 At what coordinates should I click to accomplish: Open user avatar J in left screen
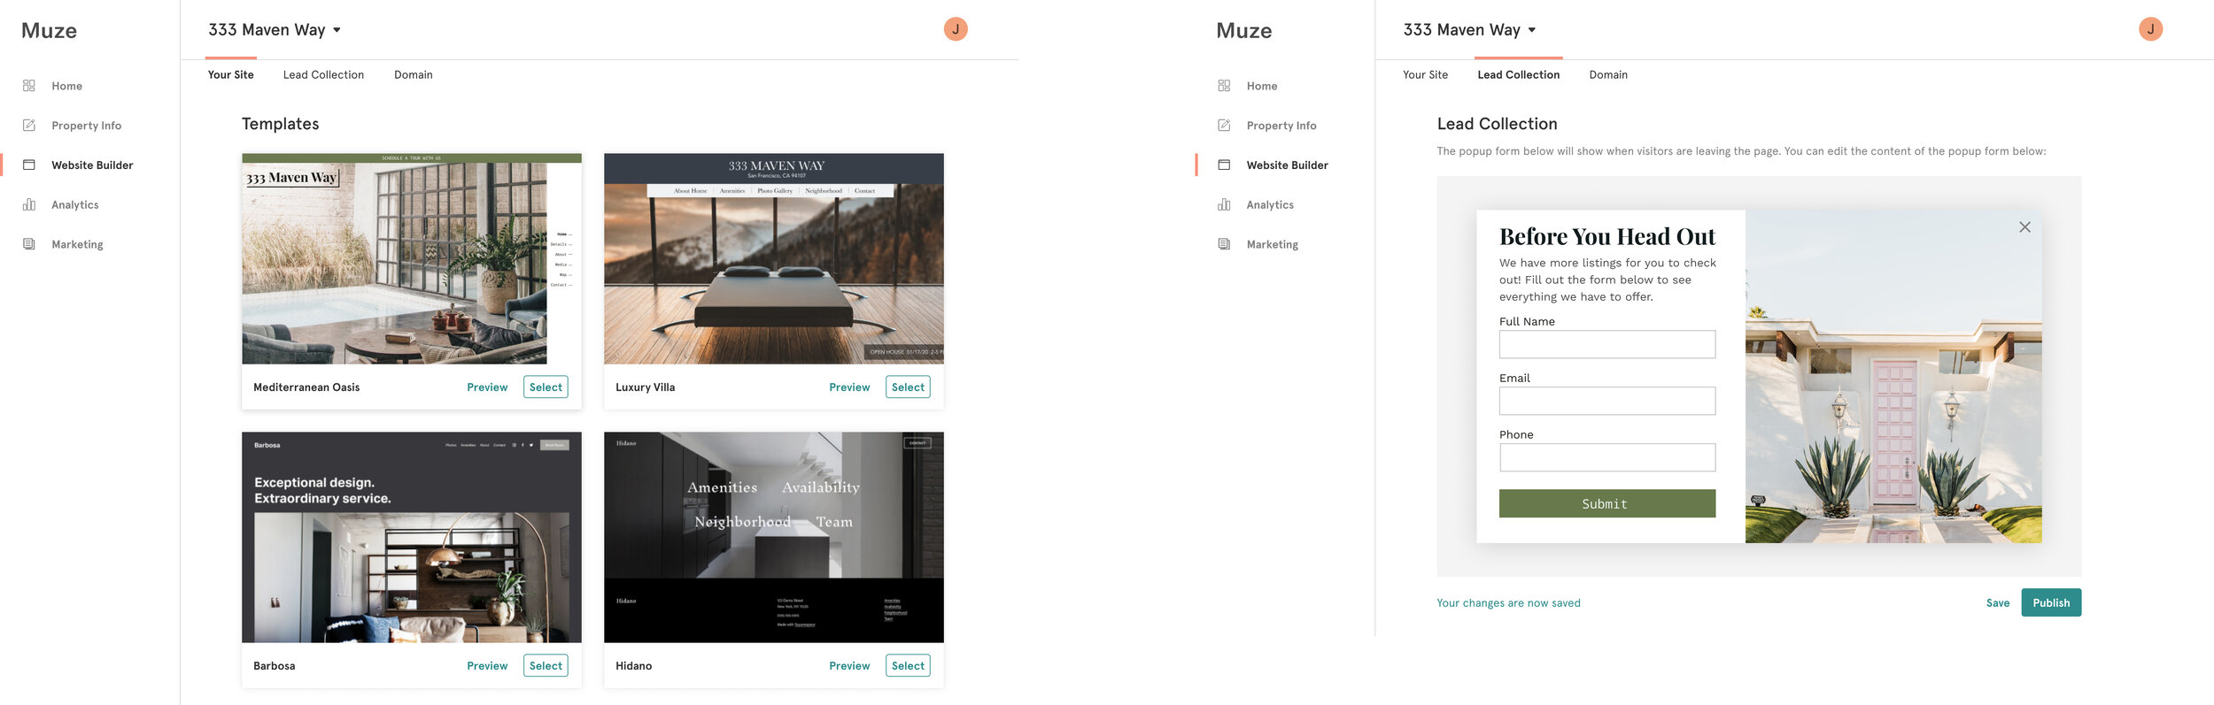point(956,29)
